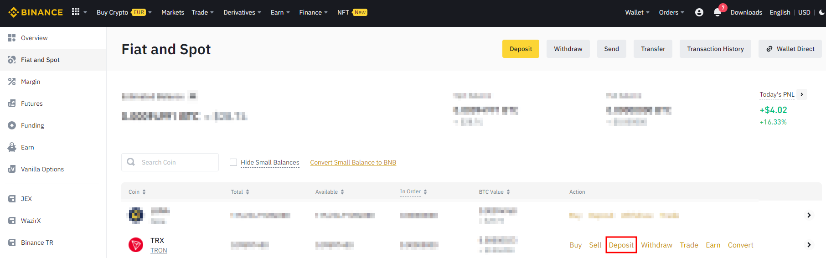Change language from English

pos(780,12)
